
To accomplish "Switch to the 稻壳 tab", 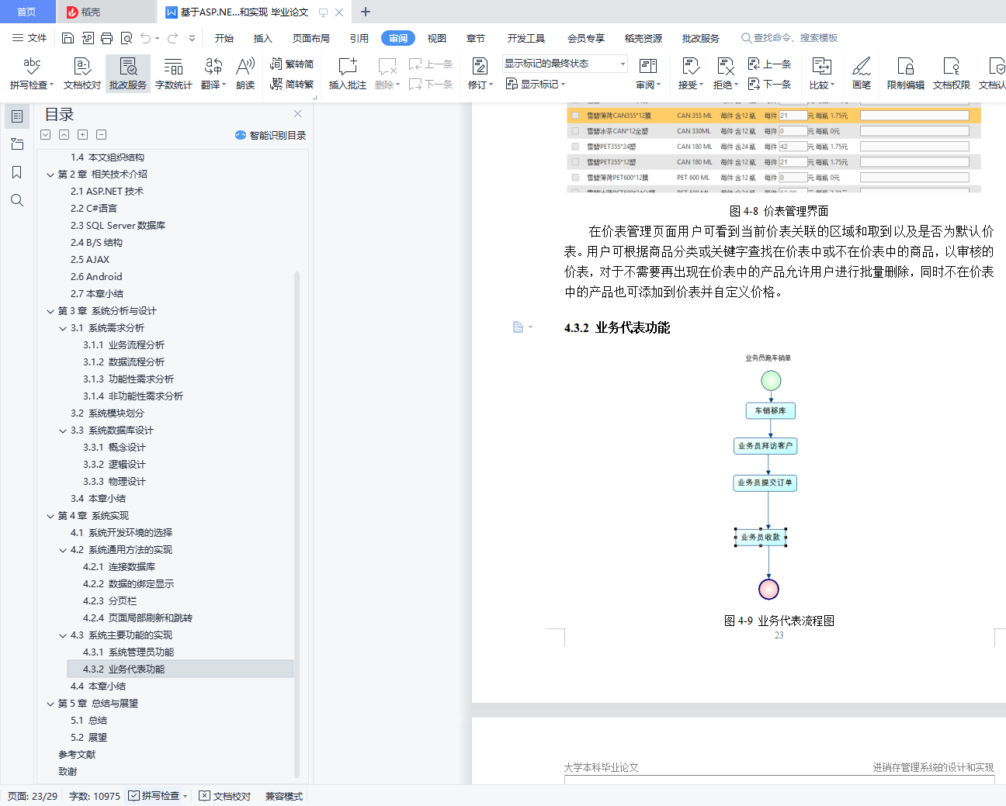I will click(x=106, y=12).
